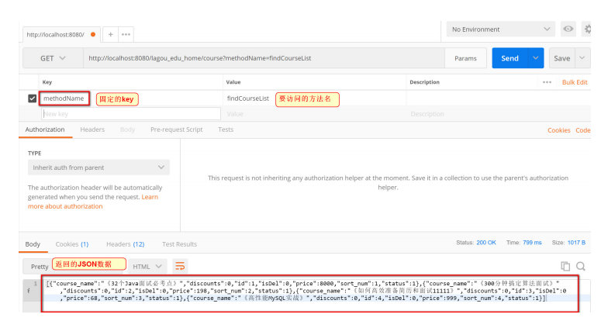The width and height of the screenshot is (608, 328).
Task: Search within the response body
Action: point(580,267)
